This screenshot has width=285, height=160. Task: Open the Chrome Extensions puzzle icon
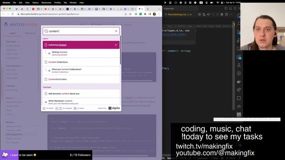tap(145, 14)
